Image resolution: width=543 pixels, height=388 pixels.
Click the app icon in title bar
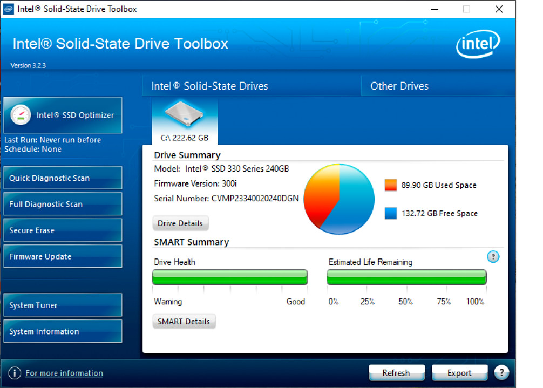8,9
